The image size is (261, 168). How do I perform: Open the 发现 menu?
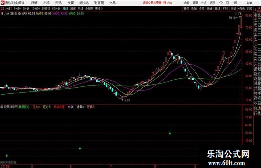tap(71, 3)
